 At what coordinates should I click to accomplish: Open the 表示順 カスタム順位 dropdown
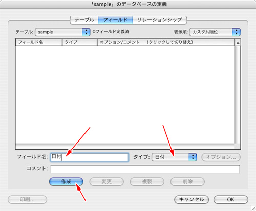pyautogui.click(x=215, y=32)
